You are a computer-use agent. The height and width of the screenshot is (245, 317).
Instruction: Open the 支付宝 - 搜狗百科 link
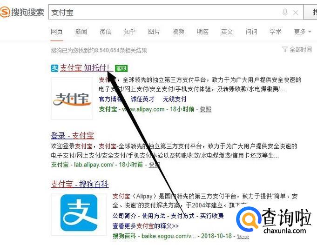tap(80, 184)
